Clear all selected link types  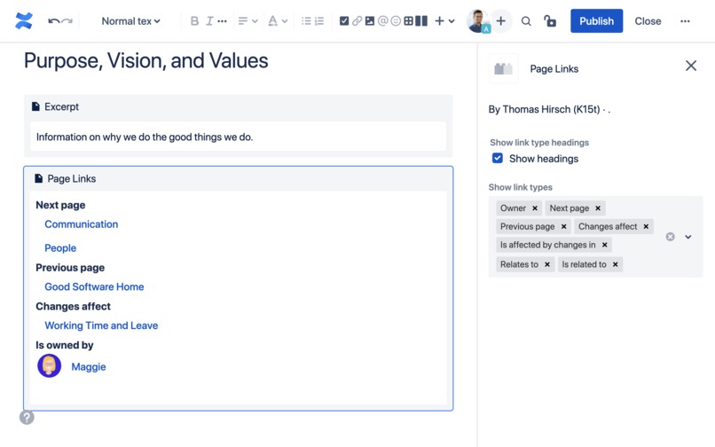tap(670, 237)
